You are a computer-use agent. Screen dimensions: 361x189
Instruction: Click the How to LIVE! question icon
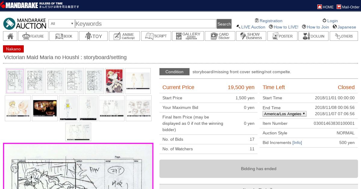click(x=271, y=27)
